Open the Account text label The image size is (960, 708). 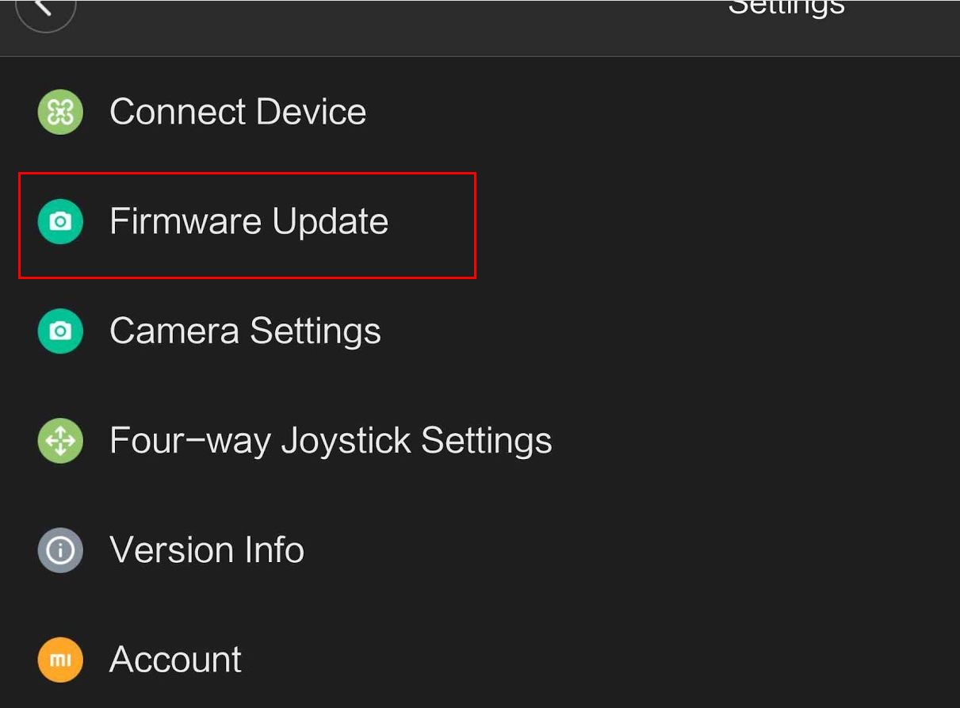coord(175,660)
